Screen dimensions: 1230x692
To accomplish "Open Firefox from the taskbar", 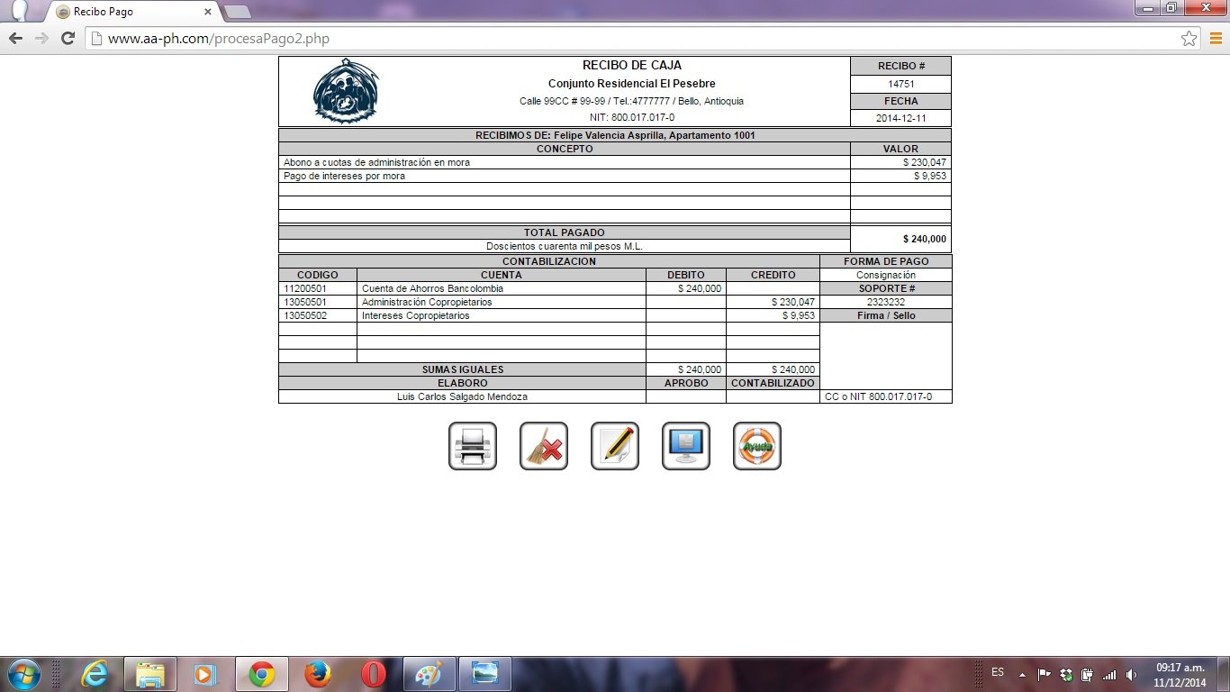I will tap(317, 674).
